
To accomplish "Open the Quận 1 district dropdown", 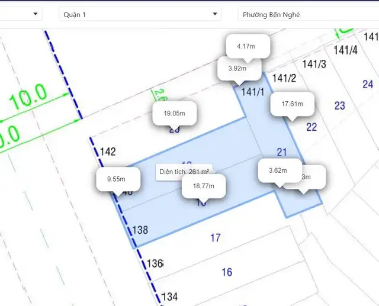I will (x=140, y=14).
